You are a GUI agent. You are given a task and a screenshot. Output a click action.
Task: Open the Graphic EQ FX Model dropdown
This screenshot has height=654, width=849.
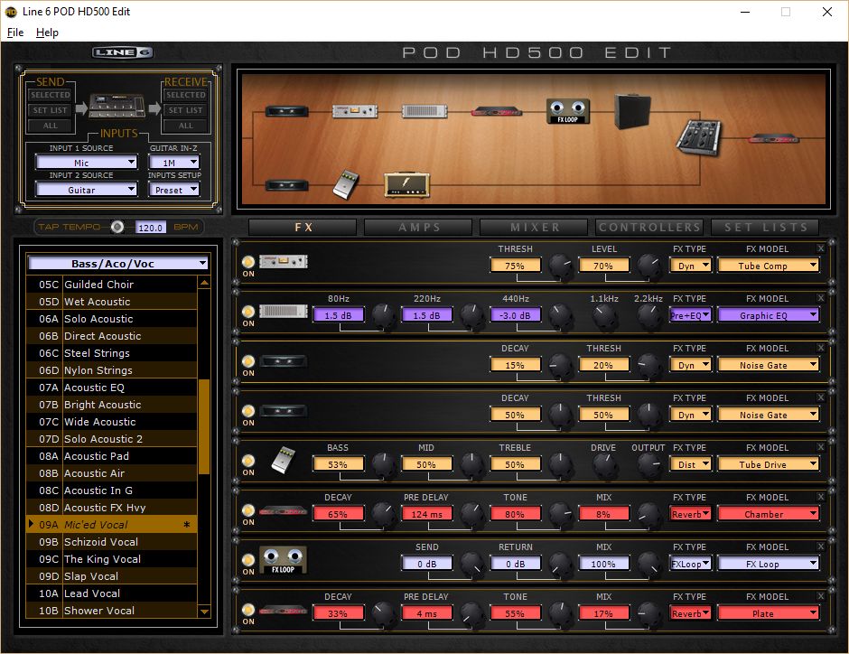tap(768, 315)
